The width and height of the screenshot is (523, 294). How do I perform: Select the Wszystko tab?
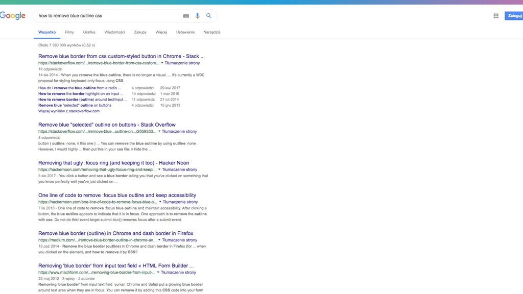[x=47, y=32]
